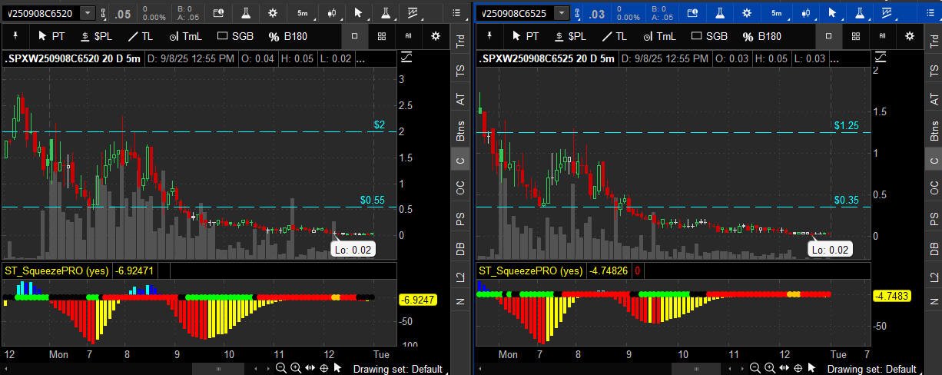Click the V250908C6525 symbol input field
Viewport: 942px width, 375px height.
(515, 13)
